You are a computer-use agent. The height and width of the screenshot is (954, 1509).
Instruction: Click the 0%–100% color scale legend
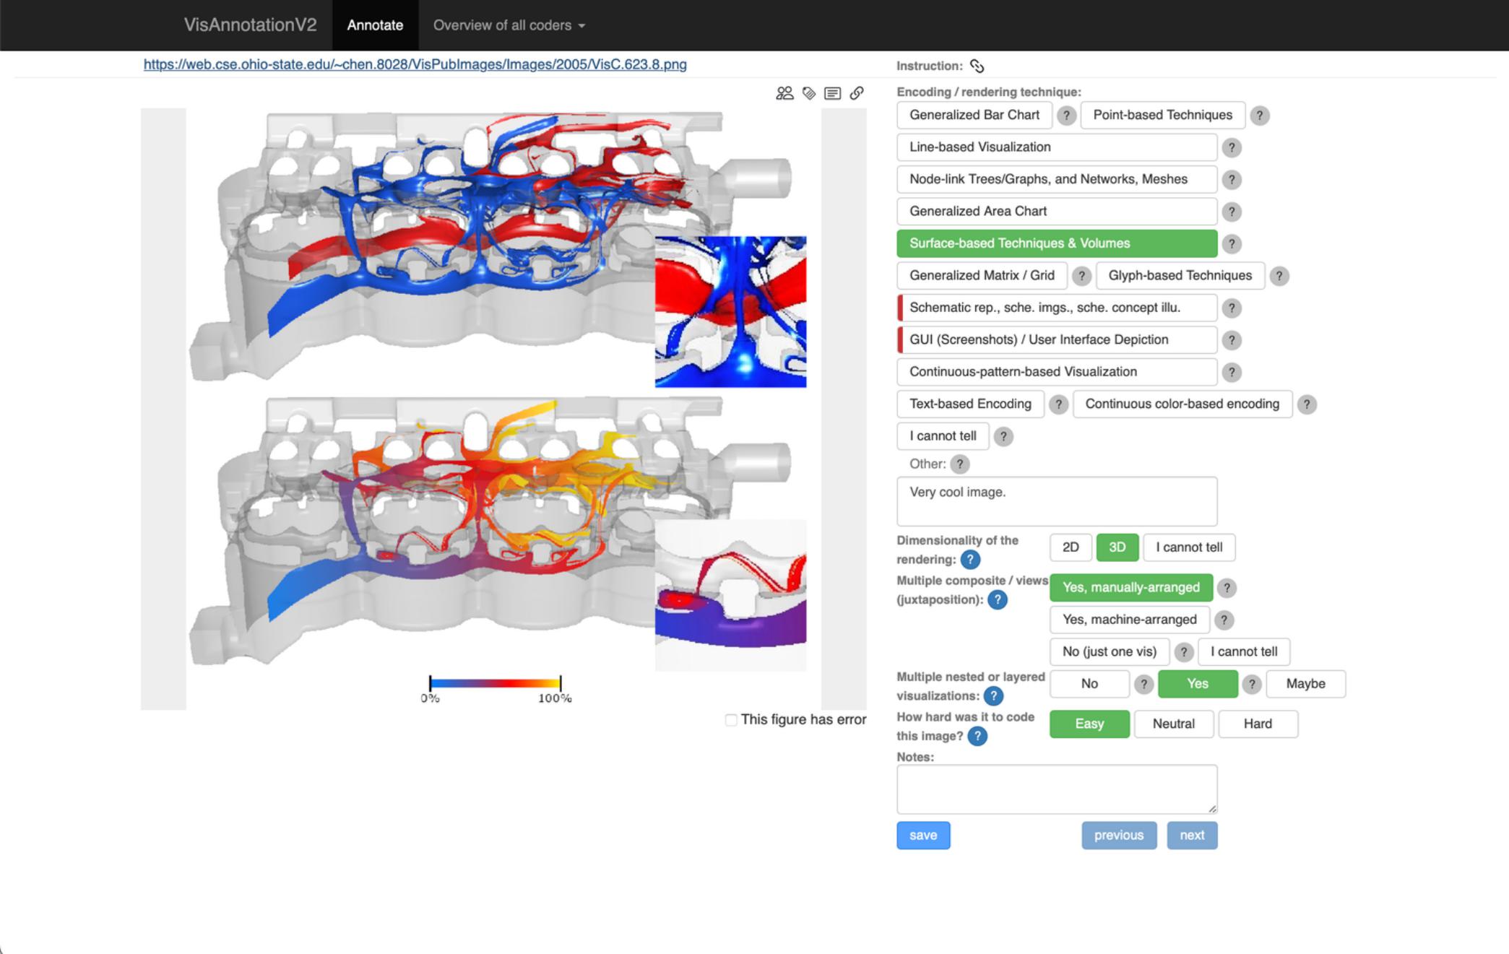pyautogui.click(x=495, y=690)
